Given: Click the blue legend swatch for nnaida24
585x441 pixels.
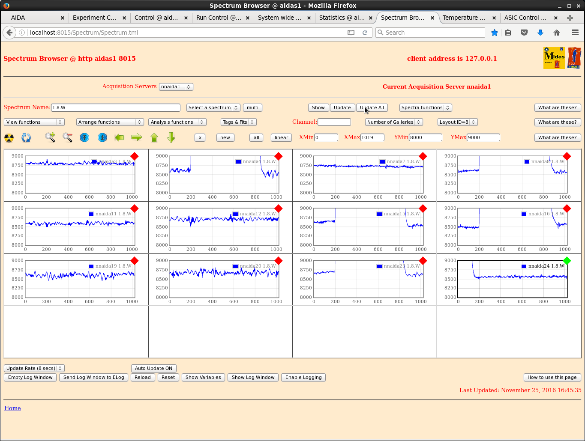Looking at the screenshot, I should tap(524, 266).
